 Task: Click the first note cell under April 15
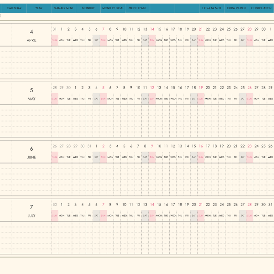tap(159, 49)
